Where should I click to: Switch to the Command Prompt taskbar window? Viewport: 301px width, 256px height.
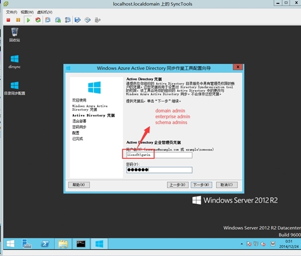[81, 244]
